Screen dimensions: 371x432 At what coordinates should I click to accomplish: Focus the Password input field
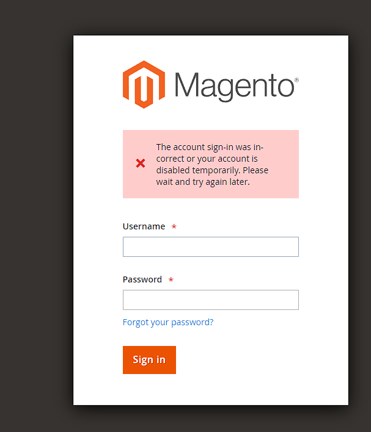click(x=210, y=300)
